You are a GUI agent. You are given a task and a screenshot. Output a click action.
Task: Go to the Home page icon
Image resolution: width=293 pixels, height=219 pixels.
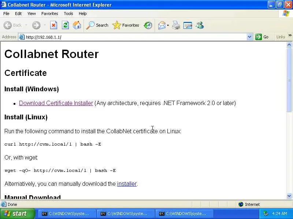(77, 25)
